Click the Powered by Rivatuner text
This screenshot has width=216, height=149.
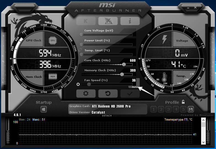(197, 115)
